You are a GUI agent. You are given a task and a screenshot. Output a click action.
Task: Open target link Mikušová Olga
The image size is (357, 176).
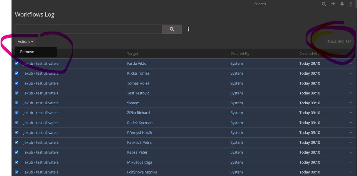tap(140, 162)
